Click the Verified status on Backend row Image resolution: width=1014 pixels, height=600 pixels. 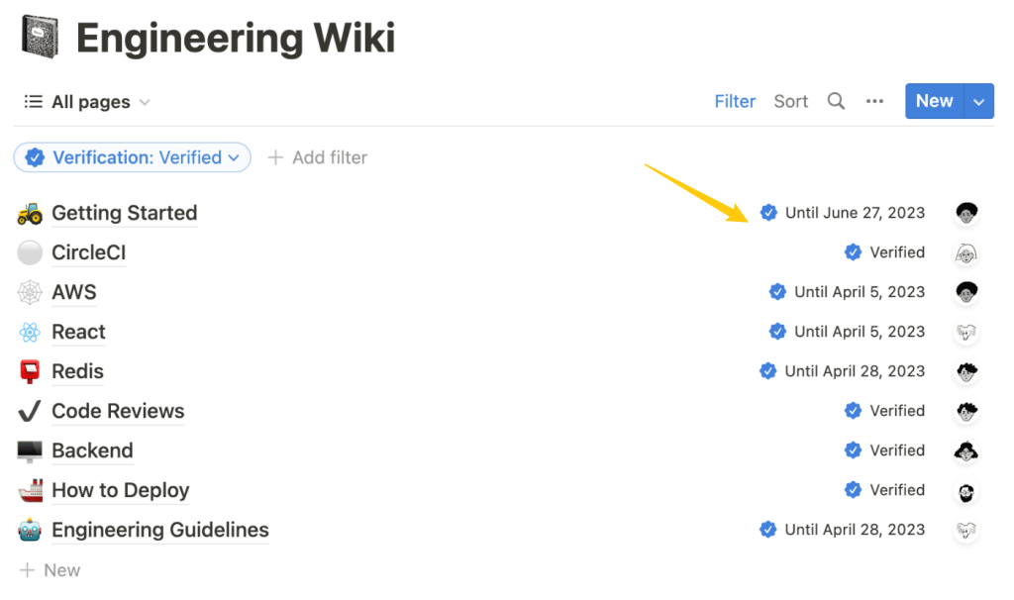coord(885,450)
